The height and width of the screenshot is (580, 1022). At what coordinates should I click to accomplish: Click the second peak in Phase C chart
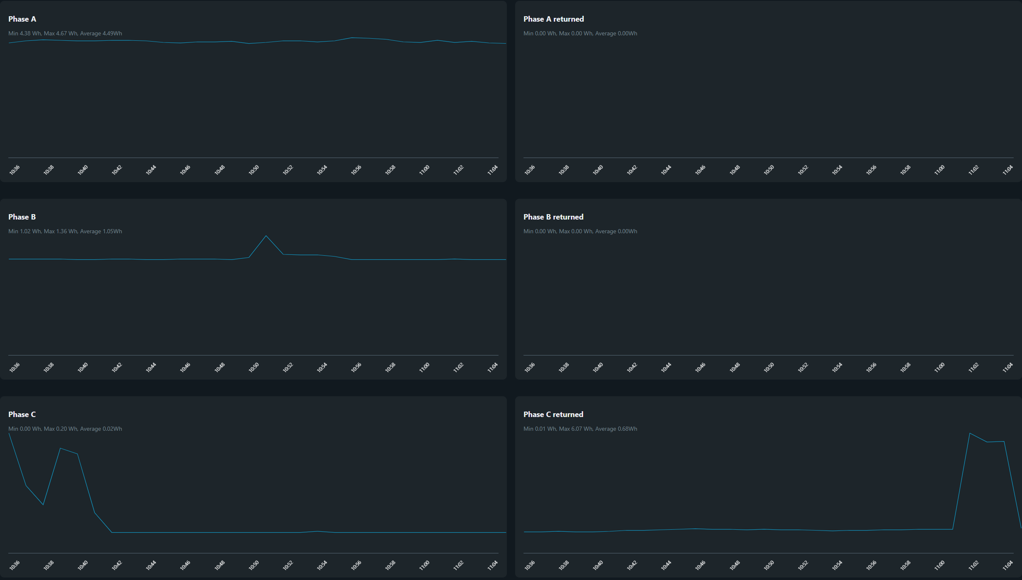click(x=61, y=449)
